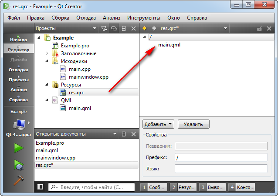Build the project with hammer icon
Screen dimensions: 278x196
click(19, 180)
